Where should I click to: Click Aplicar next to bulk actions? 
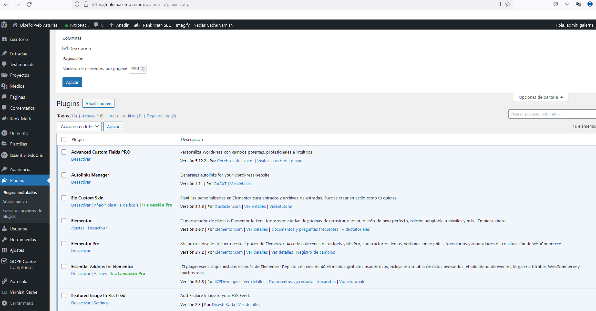[x=113, y=126]
